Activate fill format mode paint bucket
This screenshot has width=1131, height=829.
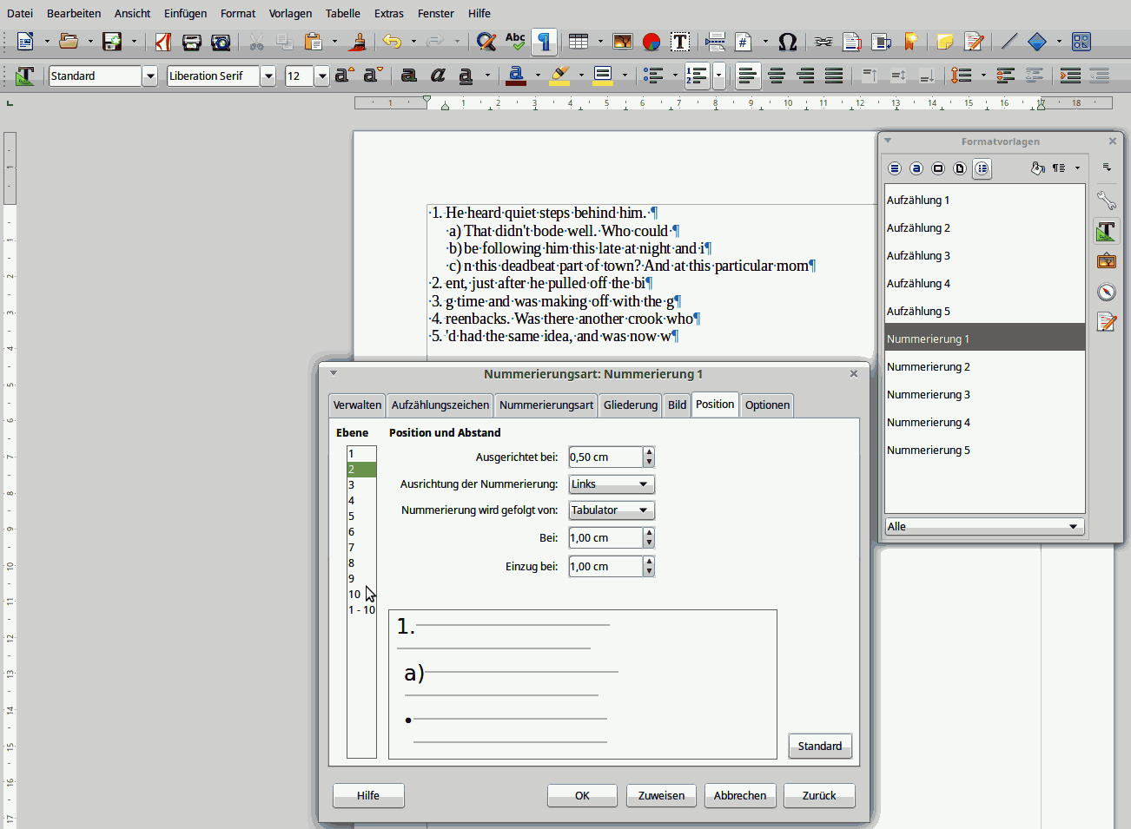[1037, 168]
